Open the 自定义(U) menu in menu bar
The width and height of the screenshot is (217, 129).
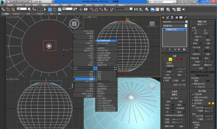[x=99, y=5]
